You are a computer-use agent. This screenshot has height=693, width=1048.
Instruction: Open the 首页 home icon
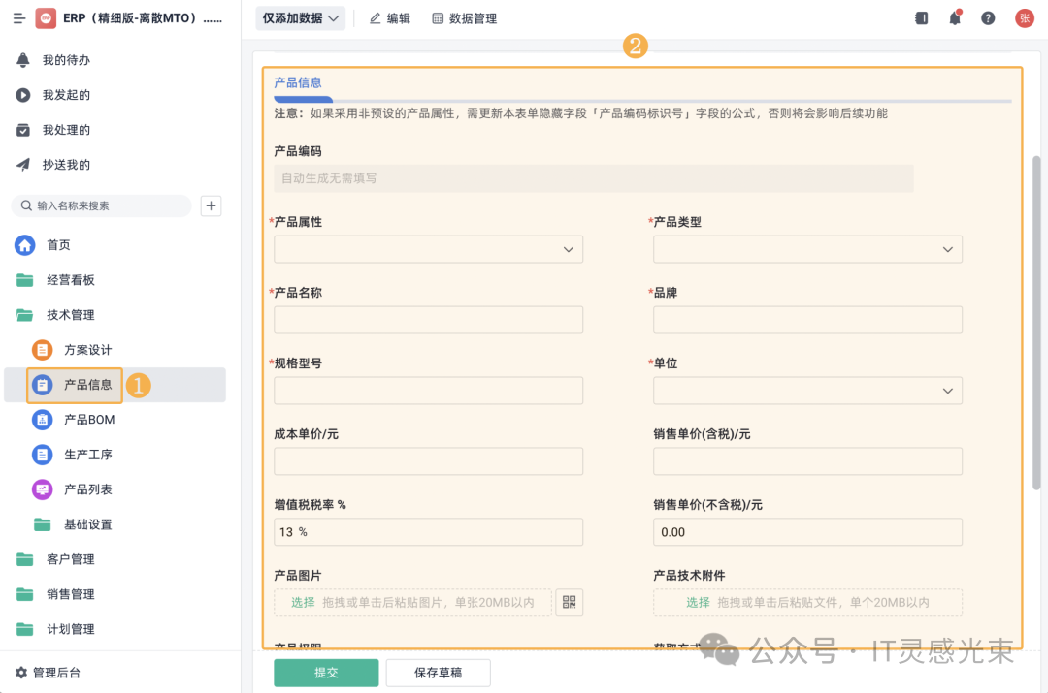click(x=25, y=245)
